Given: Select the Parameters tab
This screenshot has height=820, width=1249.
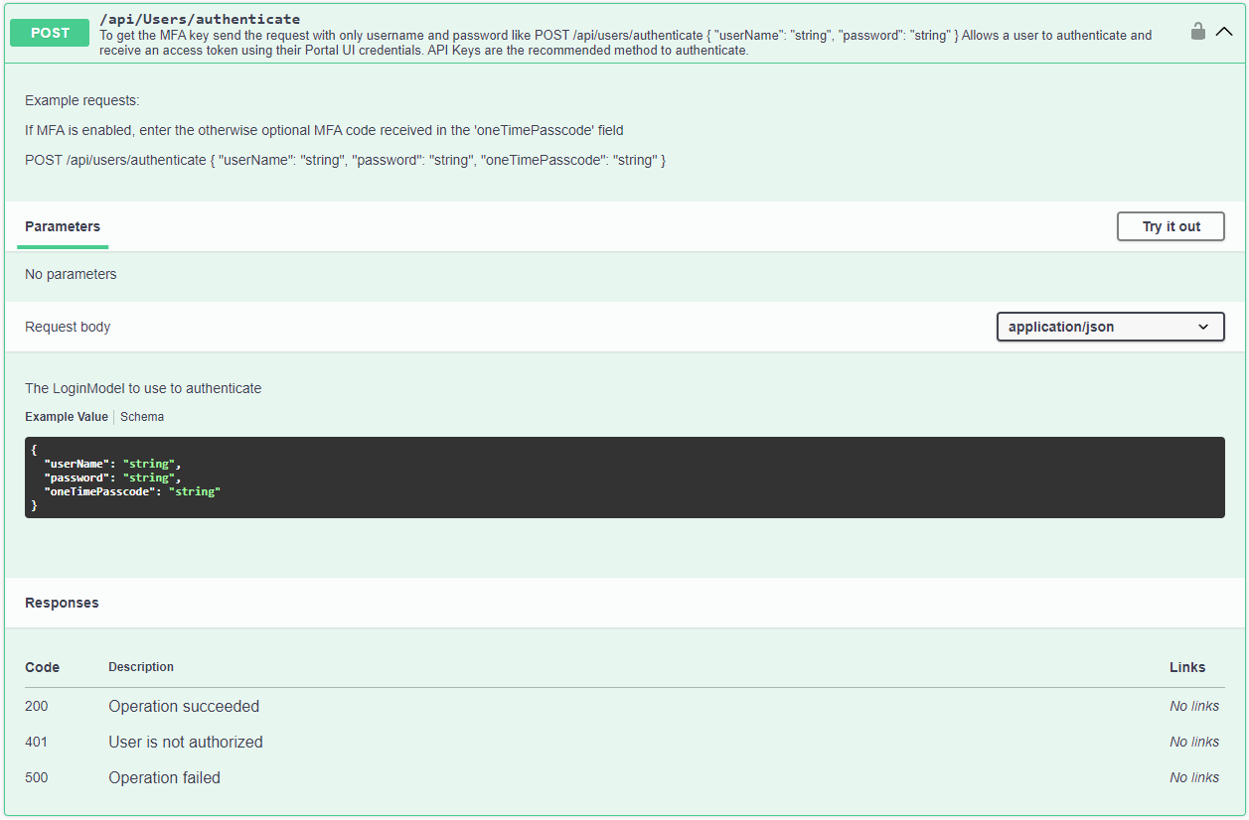Looking at the screenshot, I should tap(63, 226).
